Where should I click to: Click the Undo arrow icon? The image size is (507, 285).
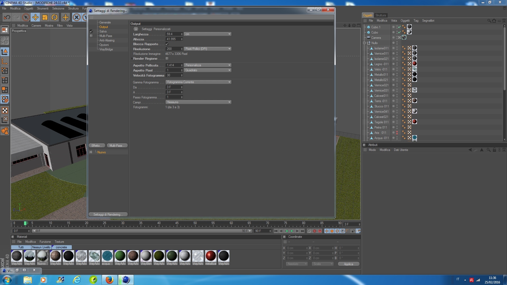tap(7, 17)
